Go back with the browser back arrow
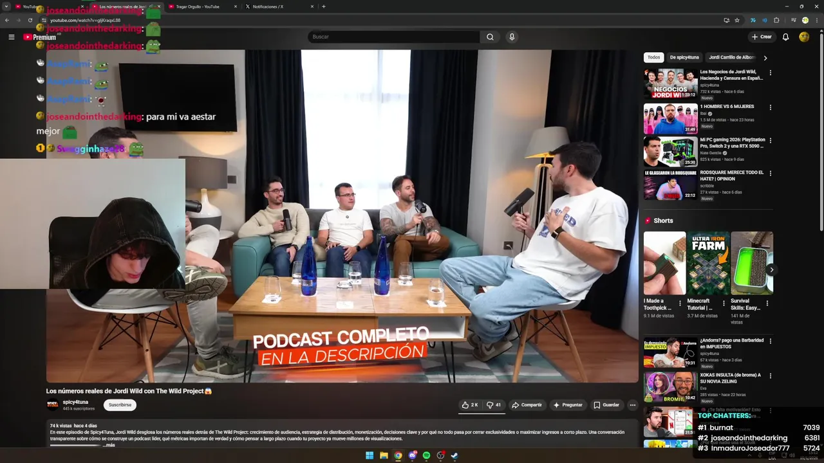824x463 pixels. [x=7, y=20]
